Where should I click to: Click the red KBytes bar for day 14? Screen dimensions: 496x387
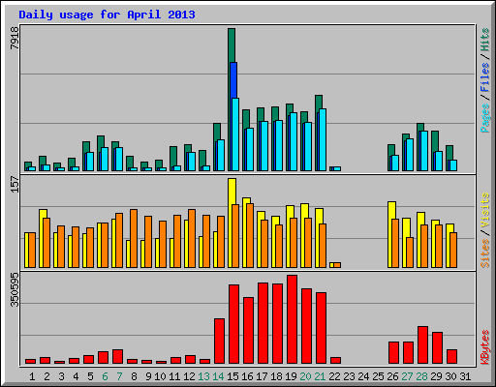click(219, 342)
